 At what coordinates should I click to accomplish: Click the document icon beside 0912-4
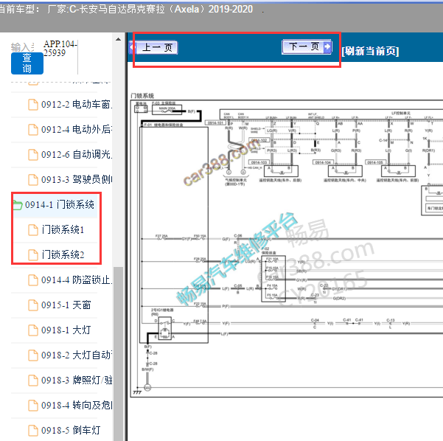33,130
